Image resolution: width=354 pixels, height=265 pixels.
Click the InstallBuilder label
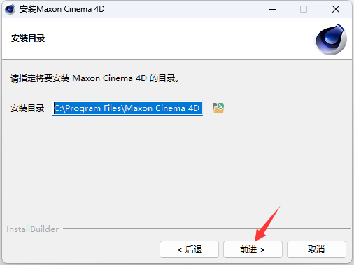click(32, 229)
